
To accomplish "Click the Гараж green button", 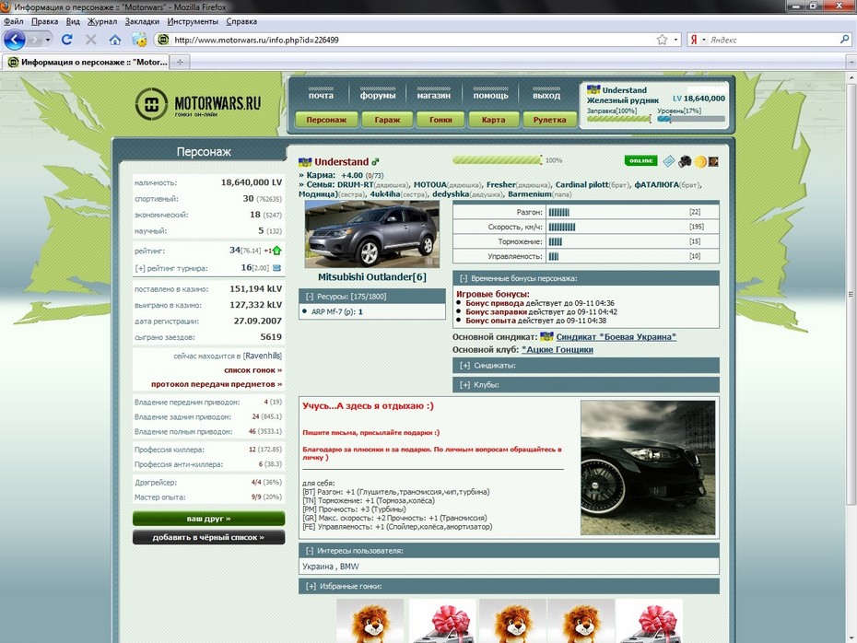I will (x=387, y=120).
